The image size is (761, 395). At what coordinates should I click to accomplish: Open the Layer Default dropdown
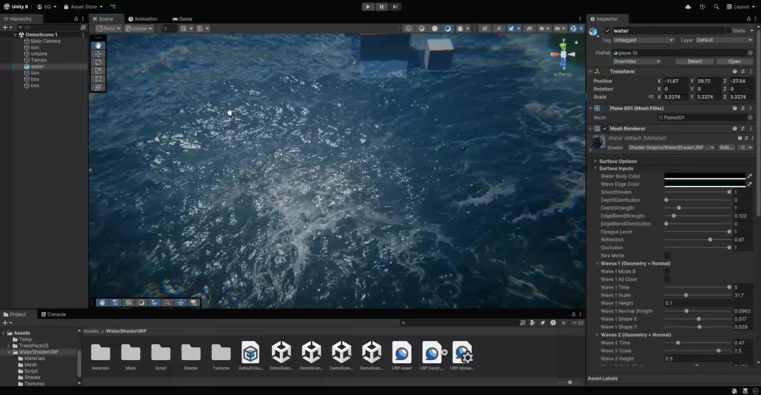tap(724, 40)
